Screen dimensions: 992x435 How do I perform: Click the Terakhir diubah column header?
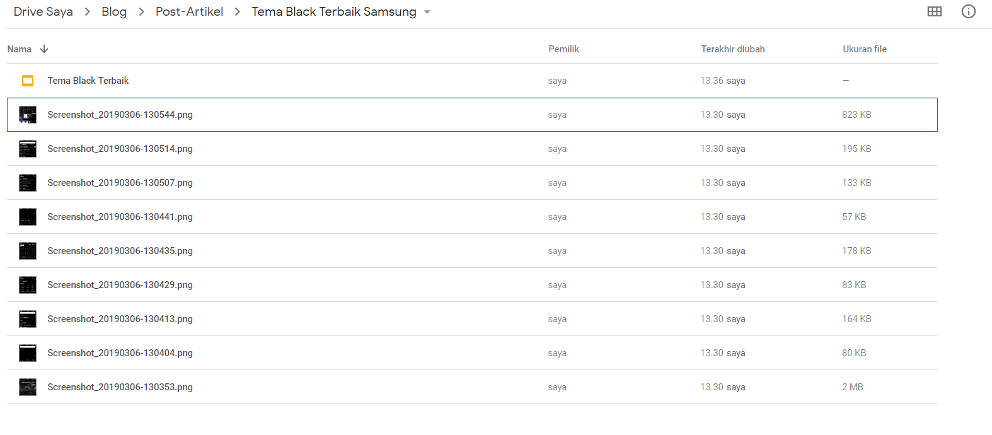(733, 49)
